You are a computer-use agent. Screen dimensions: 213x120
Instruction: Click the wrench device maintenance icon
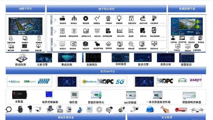tap(97, 44)
